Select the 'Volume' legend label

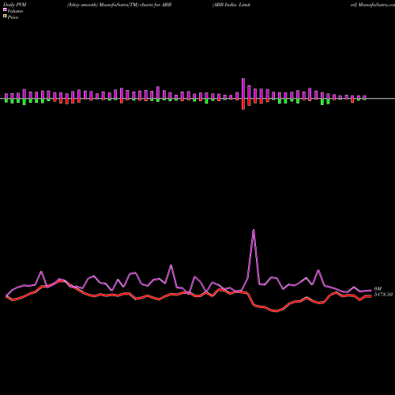click(x=15, y=11)
